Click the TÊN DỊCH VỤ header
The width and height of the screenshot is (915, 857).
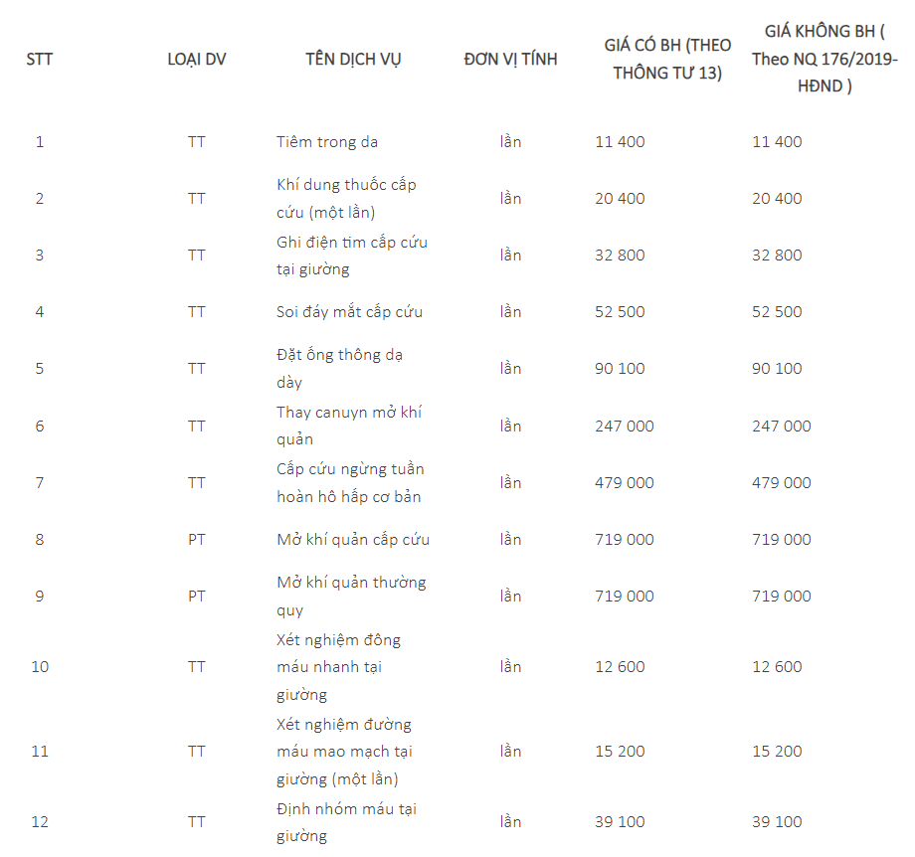point(353,59)
